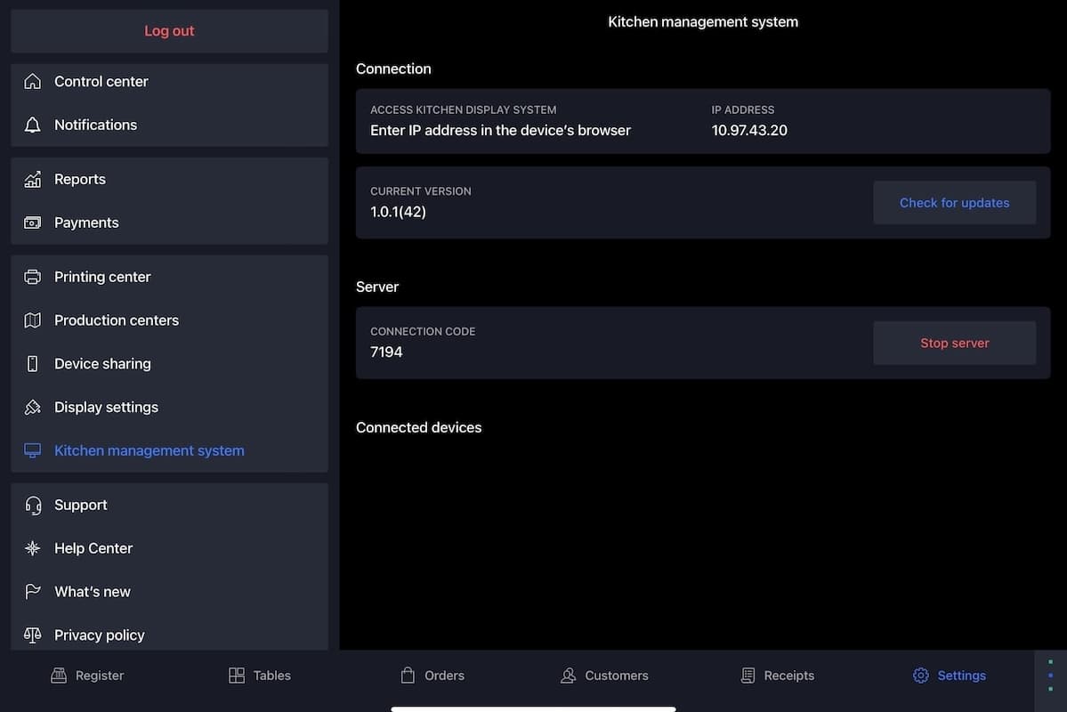Click the Notifications bell icon
The height and width of the screenshot is (712, 1067).
point(33,125)
